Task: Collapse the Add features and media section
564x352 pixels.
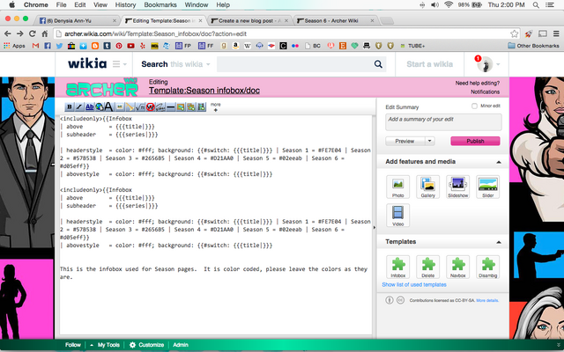Action: coord(499,162)
